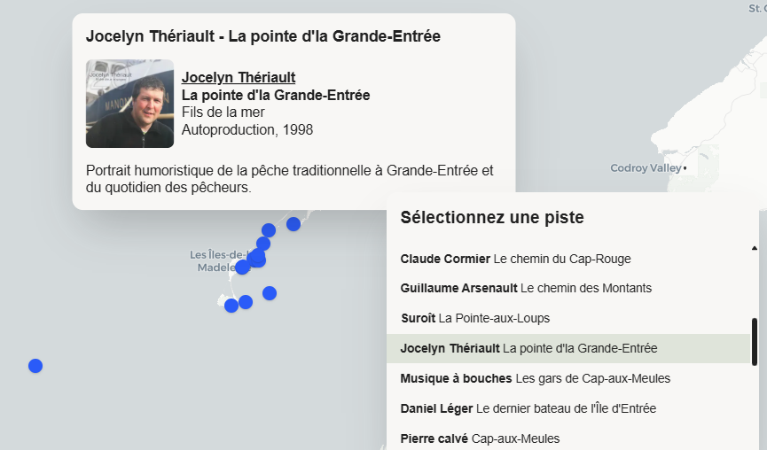Click the Fils de la mer album cover
767x450 pixels.
point(129,104)
